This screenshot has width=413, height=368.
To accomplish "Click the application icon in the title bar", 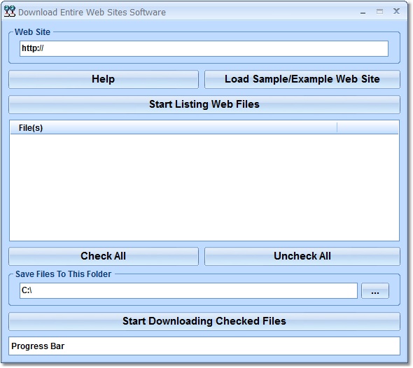I will 10,11.
